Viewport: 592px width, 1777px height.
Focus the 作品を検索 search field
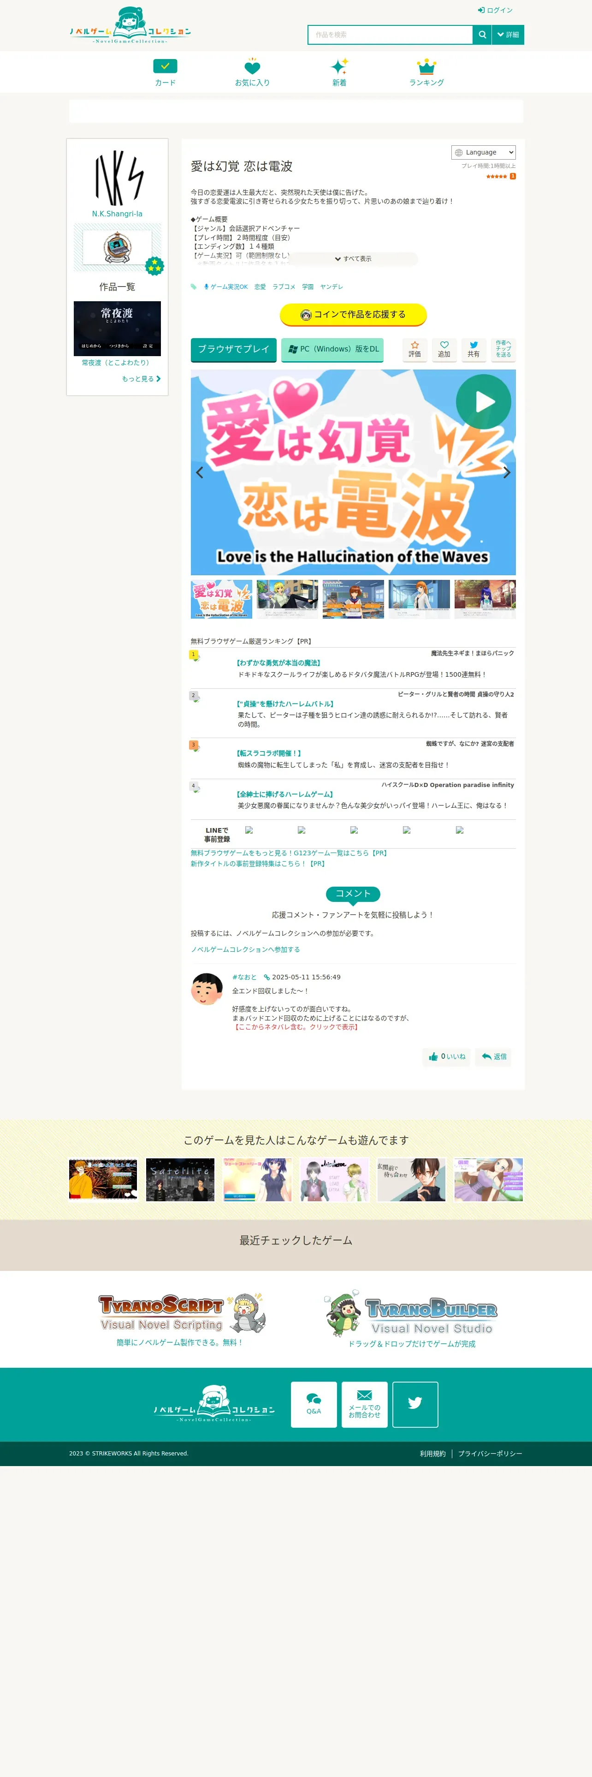(x=390, y=35)
